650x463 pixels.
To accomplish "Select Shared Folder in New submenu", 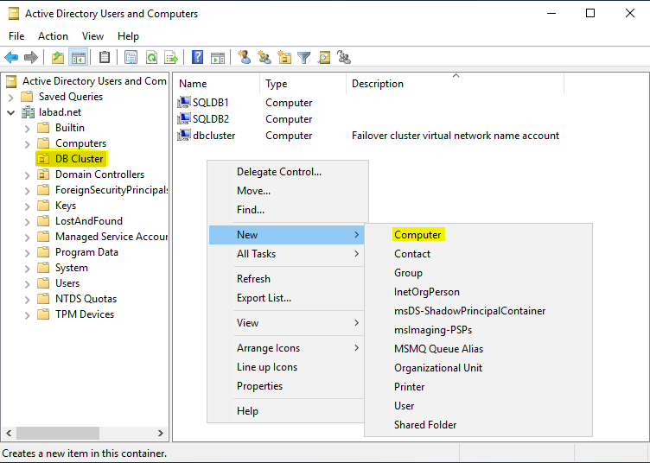I will tap(478, 425).
